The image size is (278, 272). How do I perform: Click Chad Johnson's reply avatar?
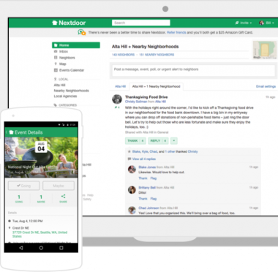(132, 210)
